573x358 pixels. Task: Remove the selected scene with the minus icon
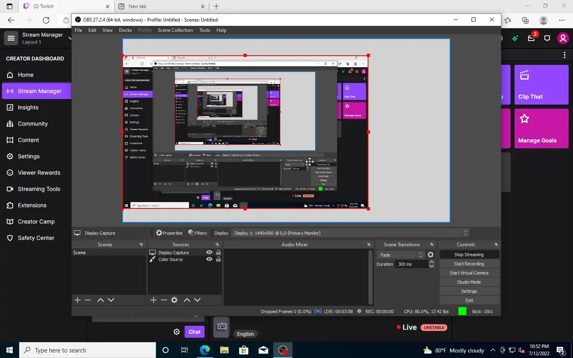tap(88, 300)
